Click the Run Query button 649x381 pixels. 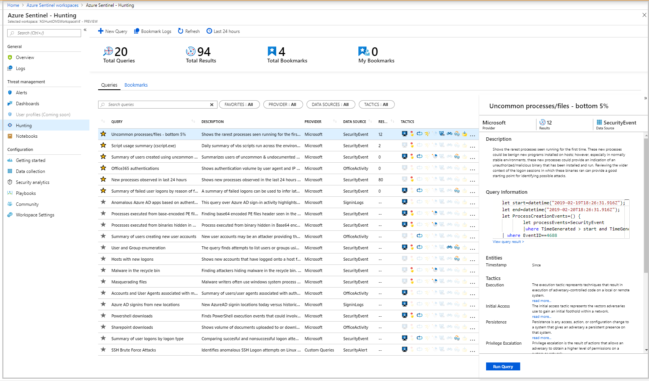point(503,366)
